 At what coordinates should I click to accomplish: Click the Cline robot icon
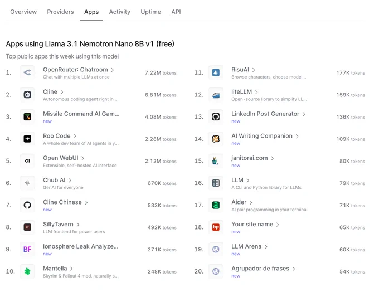(x=27, y=95)
